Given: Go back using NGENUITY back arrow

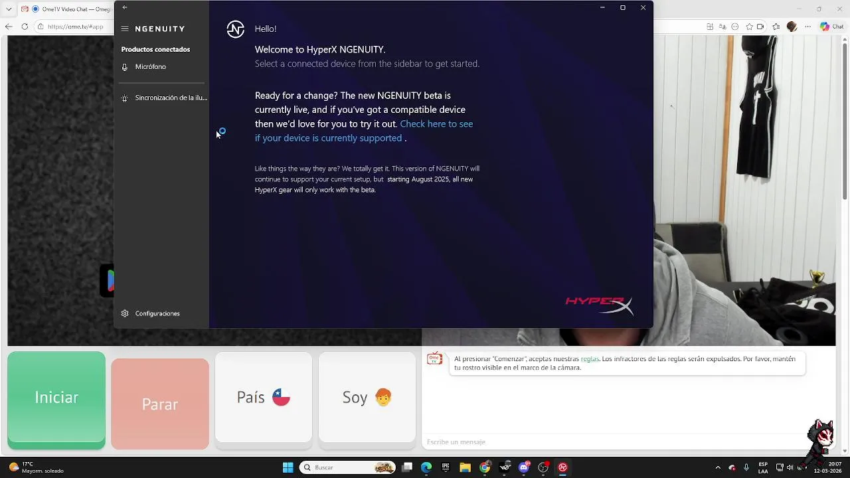Looking at the screenshot, I should (124, 7).
